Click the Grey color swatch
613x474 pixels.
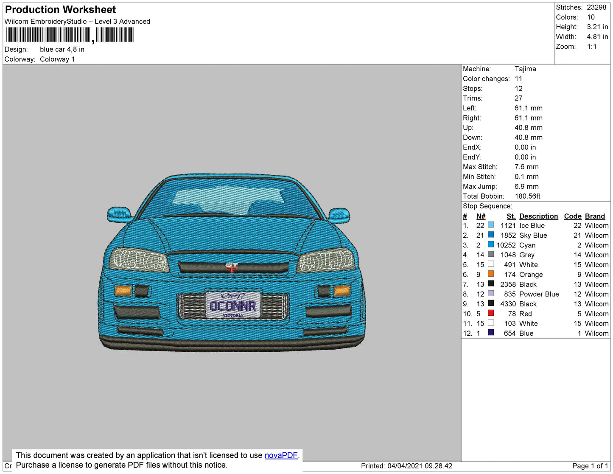(491, 254)
